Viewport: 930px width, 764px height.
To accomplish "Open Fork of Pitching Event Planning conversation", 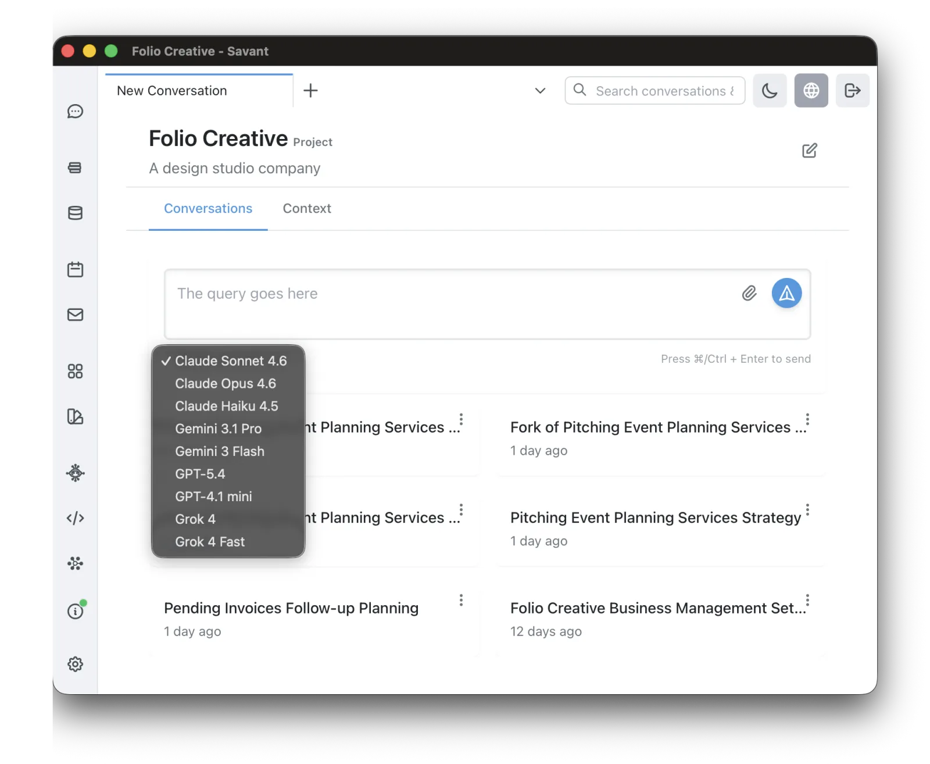I will coord(659,427).
